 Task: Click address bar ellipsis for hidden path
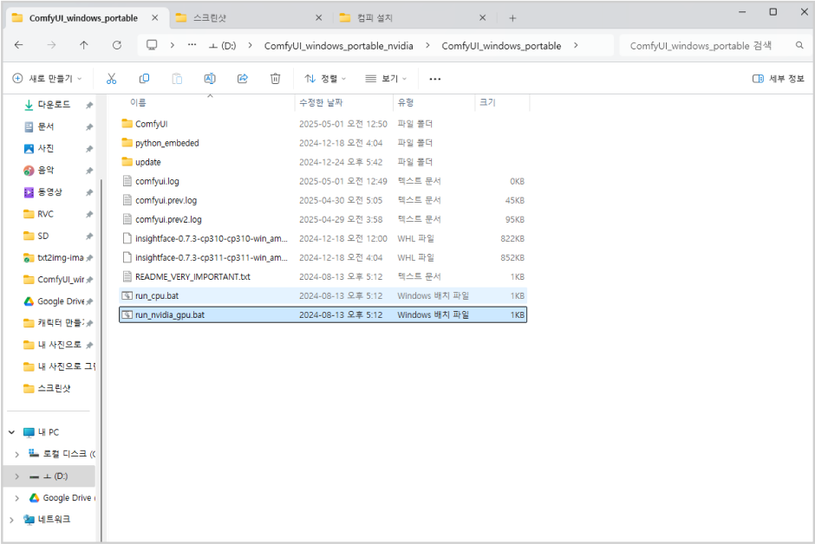tap(192, 45)
